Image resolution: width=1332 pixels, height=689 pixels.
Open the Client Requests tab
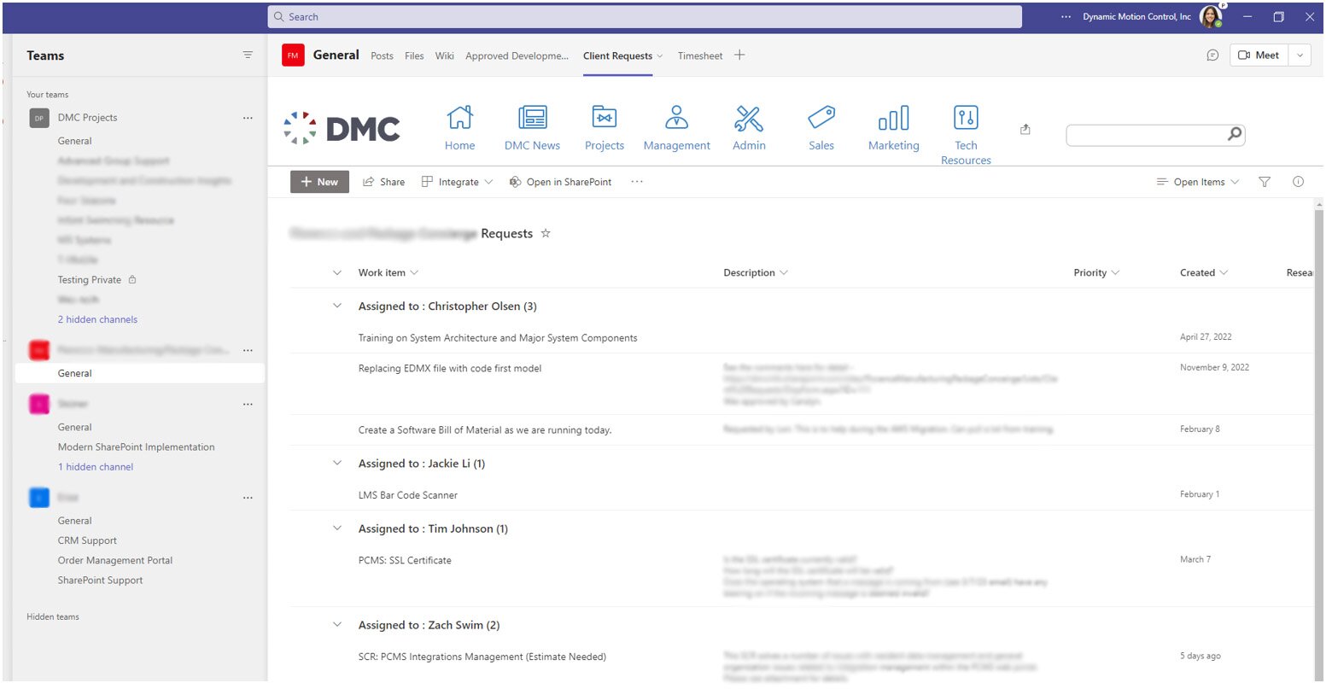pos(618,55)
